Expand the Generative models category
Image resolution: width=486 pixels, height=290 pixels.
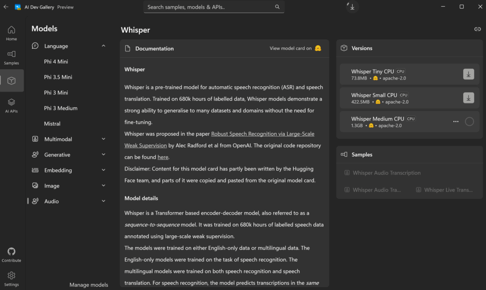(103, 155)
